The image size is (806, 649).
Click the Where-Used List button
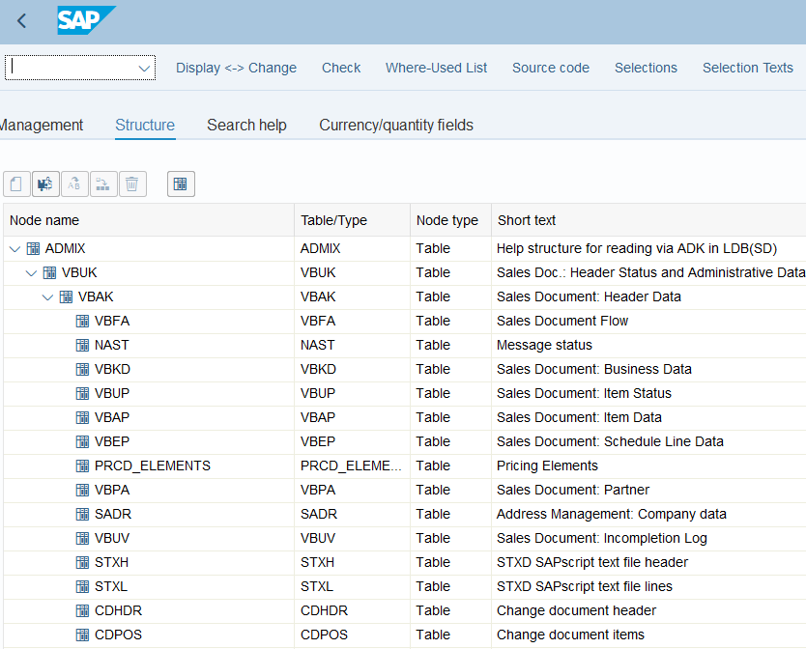tap(436, 68)
